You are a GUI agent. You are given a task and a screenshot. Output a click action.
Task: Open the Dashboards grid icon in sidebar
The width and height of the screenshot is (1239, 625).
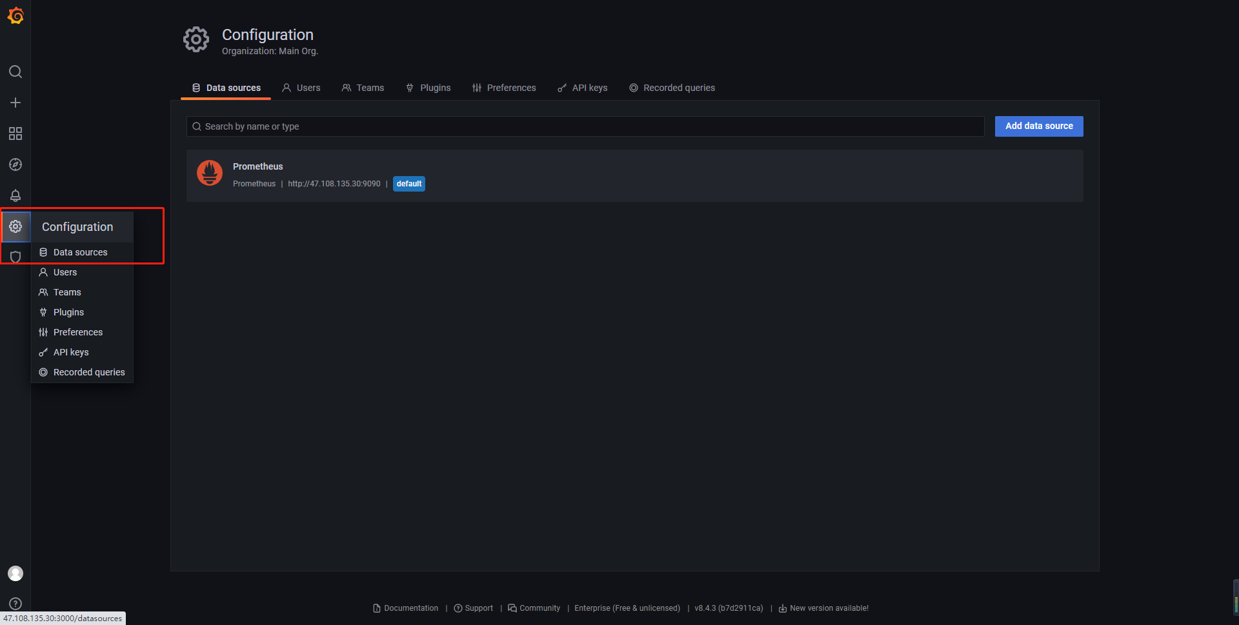pyautogui.click(x=15, y=134)
